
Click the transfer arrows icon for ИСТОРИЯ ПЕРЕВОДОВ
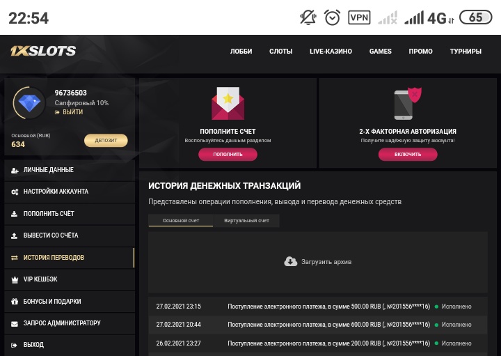(x=15, y=258)
